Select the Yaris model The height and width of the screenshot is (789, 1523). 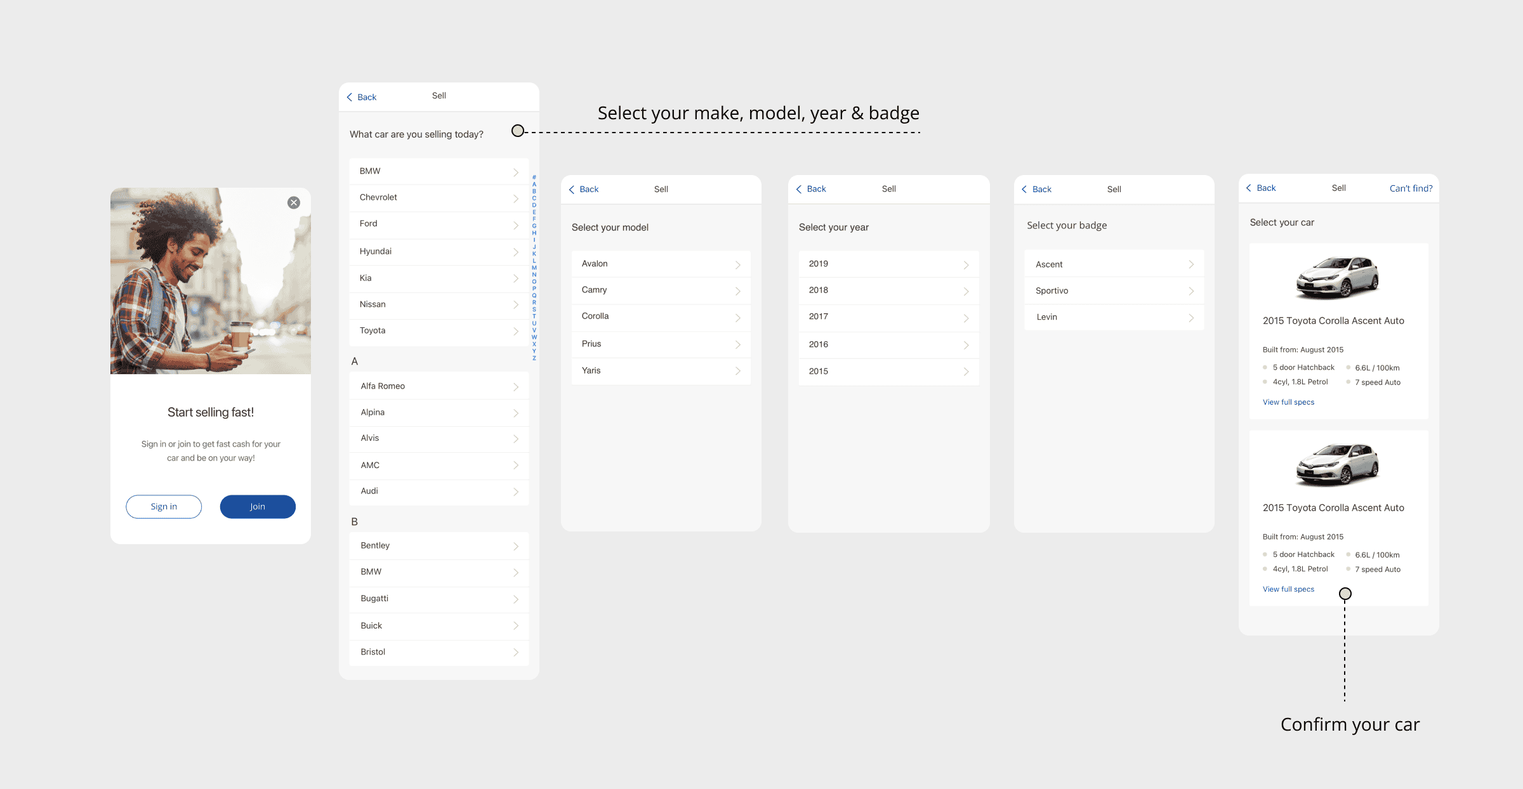[661, 371]
